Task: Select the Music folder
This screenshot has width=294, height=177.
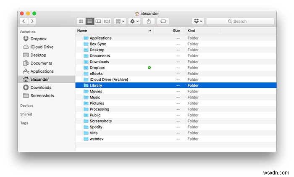Action: pos(176,98)
